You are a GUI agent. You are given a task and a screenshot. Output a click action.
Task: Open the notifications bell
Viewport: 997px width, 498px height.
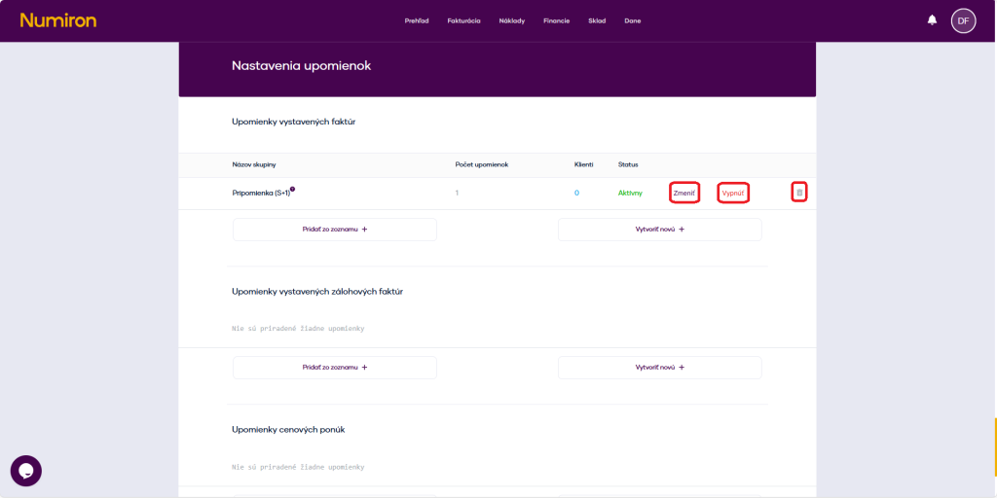click(x=932, y=19)
